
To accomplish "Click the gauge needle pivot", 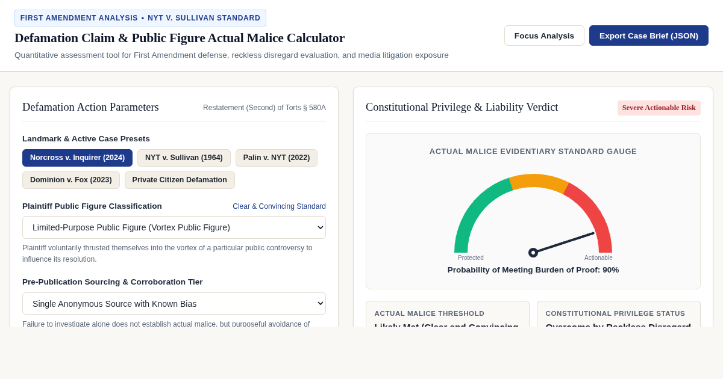I will [533, 253].
